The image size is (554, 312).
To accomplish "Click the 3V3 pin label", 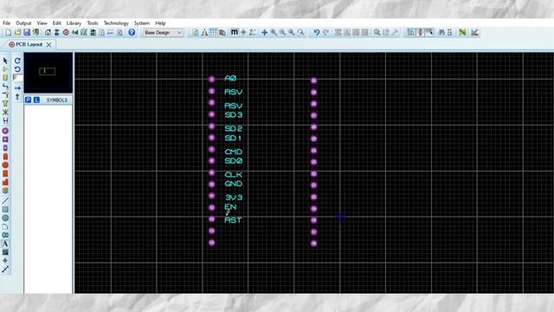I will (x=234, y=198).
